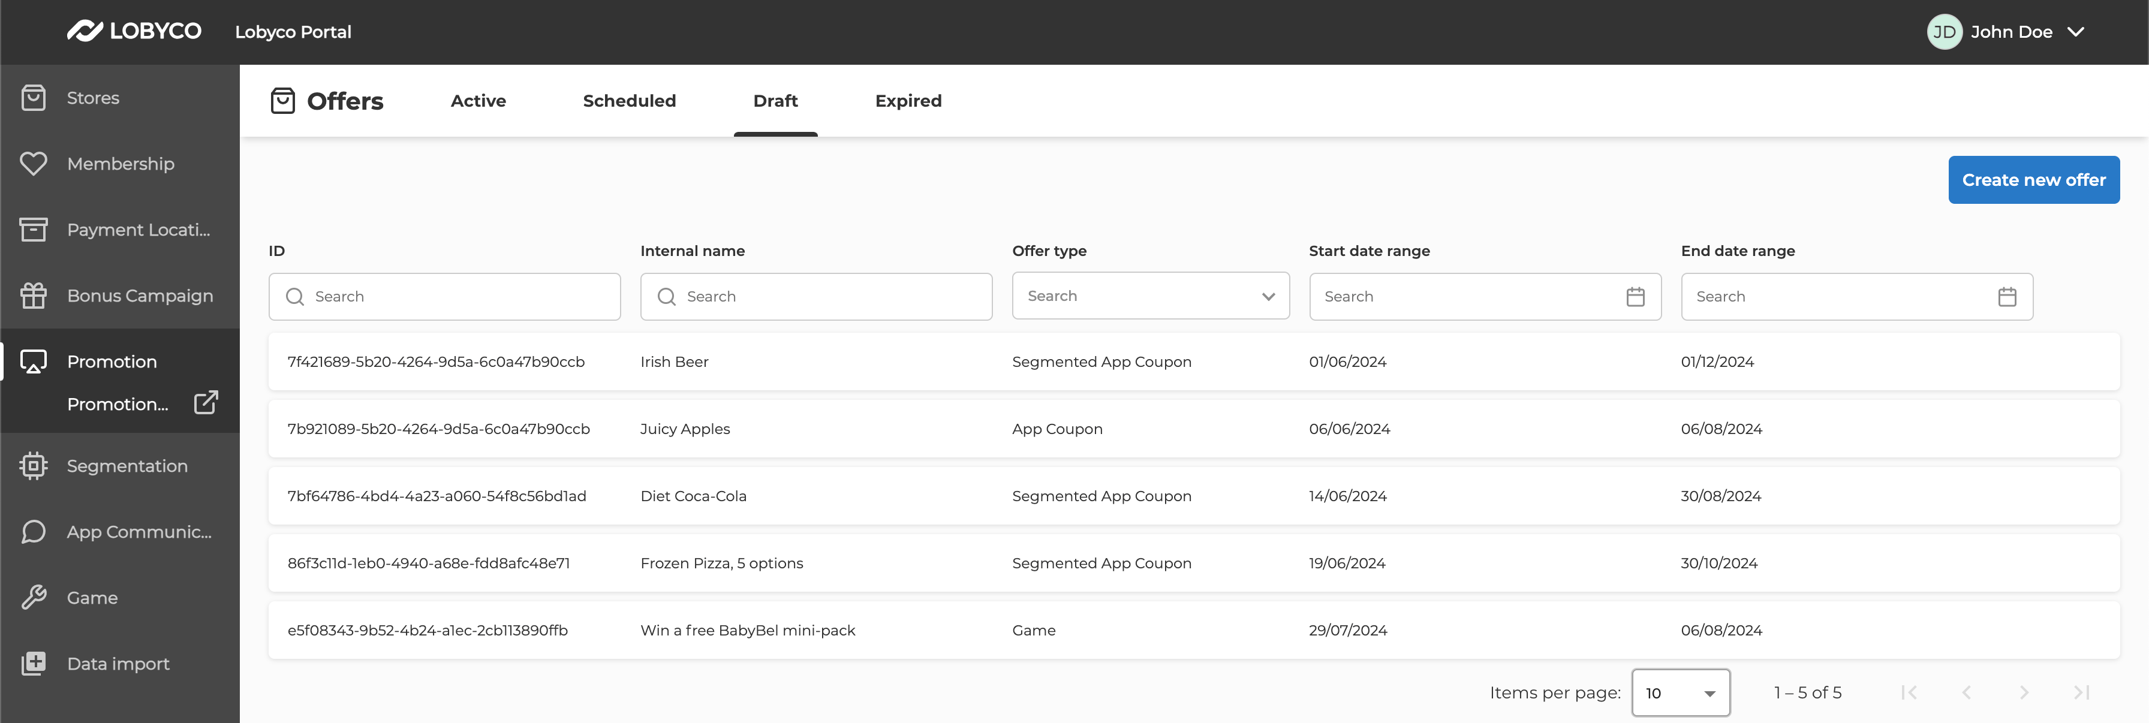Image resolution: width=2149 pixels, height=723 pixels.
Task: Click ID e5f08343-9b52-4b24-a1ec-2cb113890ffb
Action: tap(427, 629)
